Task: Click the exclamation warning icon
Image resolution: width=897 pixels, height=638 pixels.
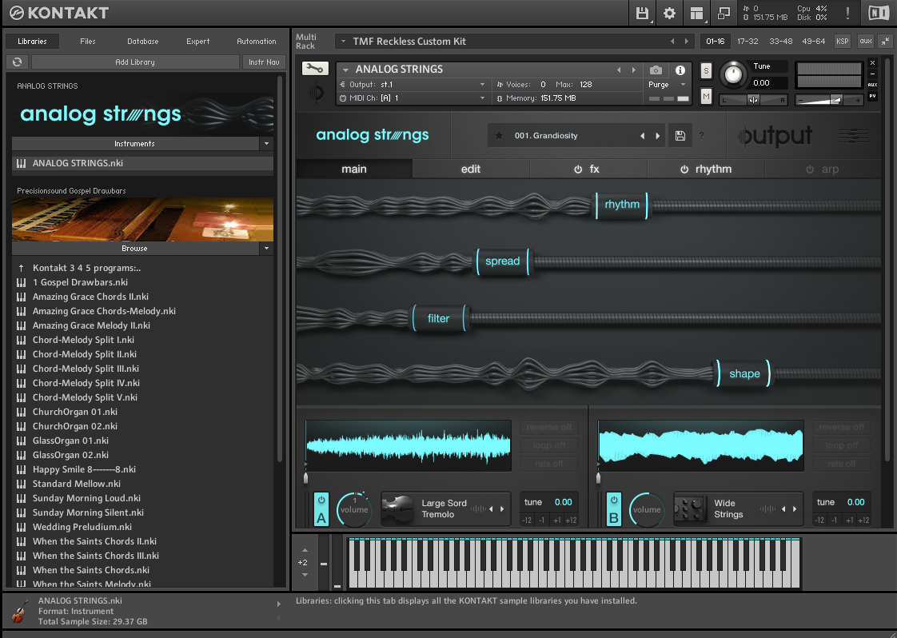Action: point(847,13)
